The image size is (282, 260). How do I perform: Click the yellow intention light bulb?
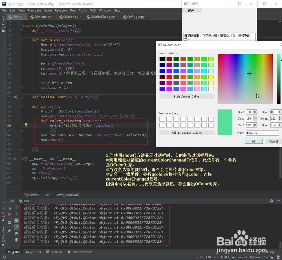tap(26, 125)
